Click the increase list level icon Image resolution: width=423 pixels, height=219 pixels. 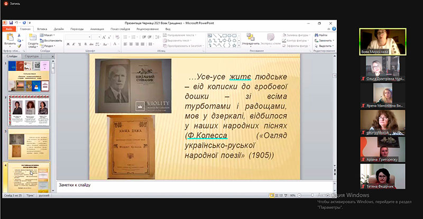149,37
